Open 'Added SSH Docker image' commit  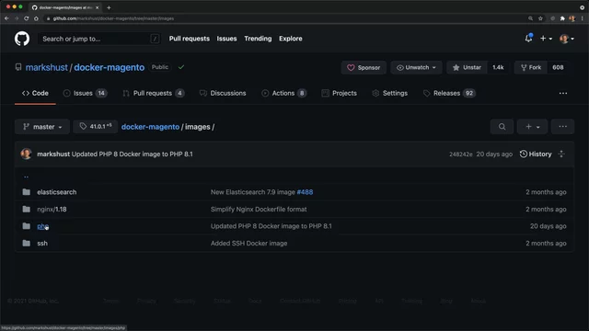tap(249, 244)
